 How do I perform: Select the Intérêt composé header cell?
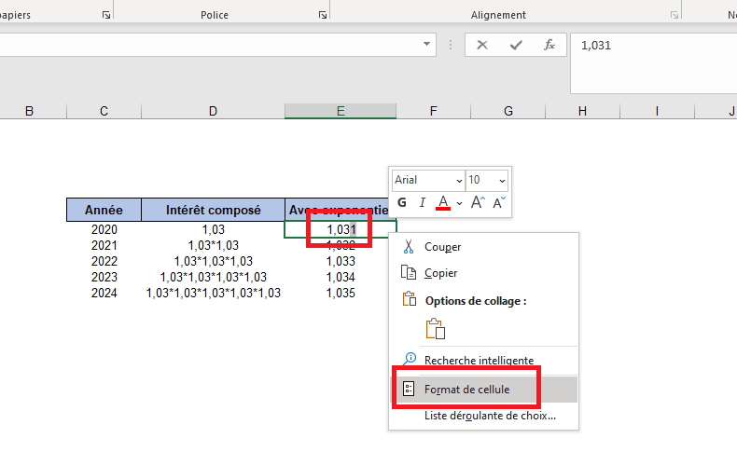213,210
